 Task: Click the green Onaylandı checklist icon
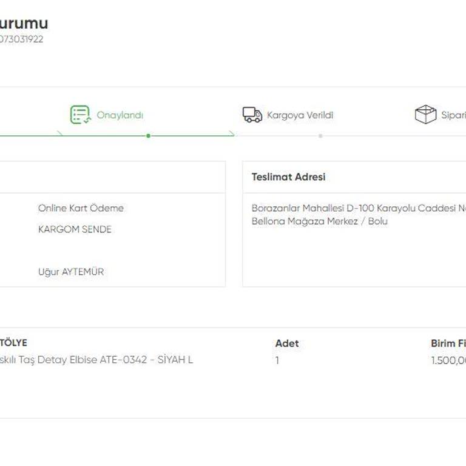[x=80, y=115]
